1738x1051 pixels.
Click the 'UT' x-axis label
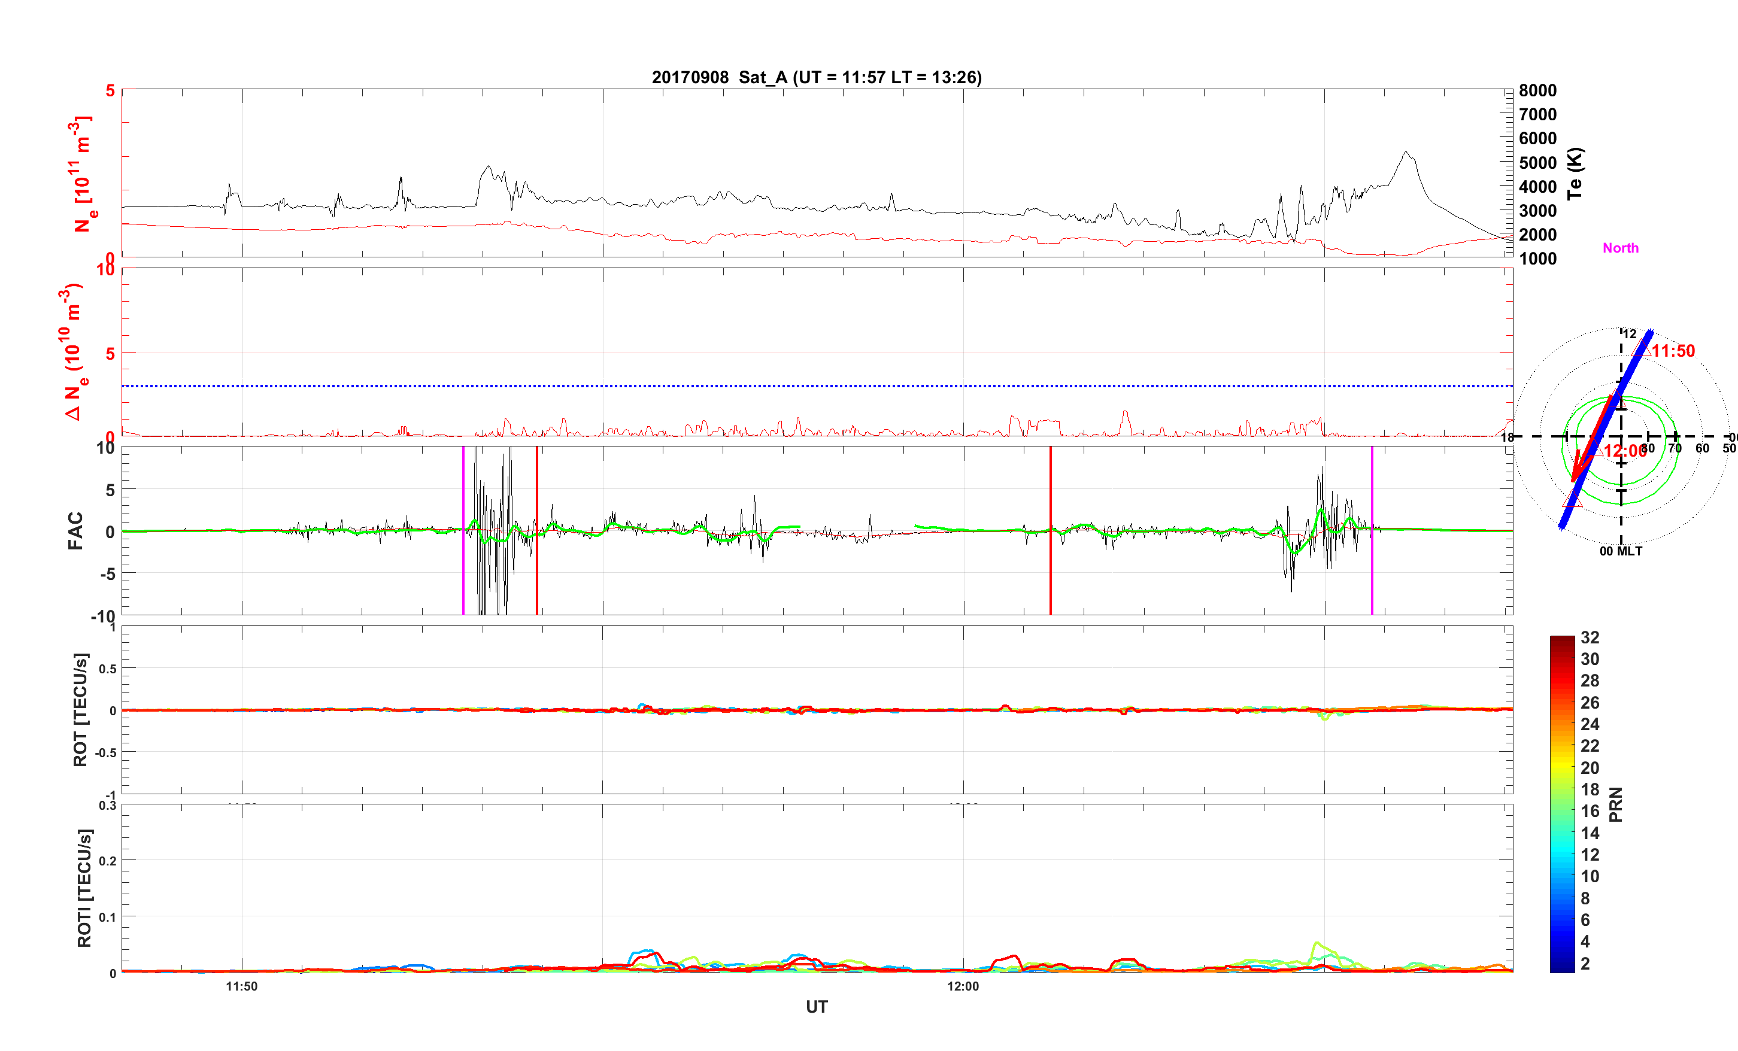coord(816,1007)
